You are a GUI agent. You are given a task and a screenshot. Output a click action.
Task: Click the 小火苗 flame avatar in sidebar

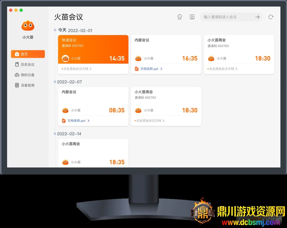click(x=28, y=26)
